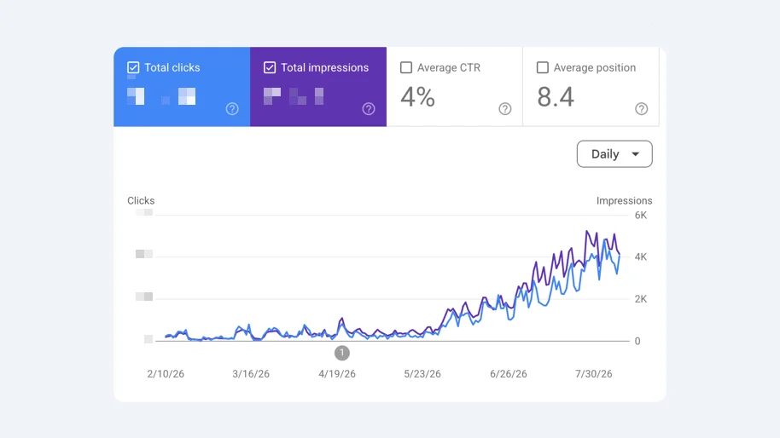
Task: Enable the Average position checkbox
Action: click(542, 67)
